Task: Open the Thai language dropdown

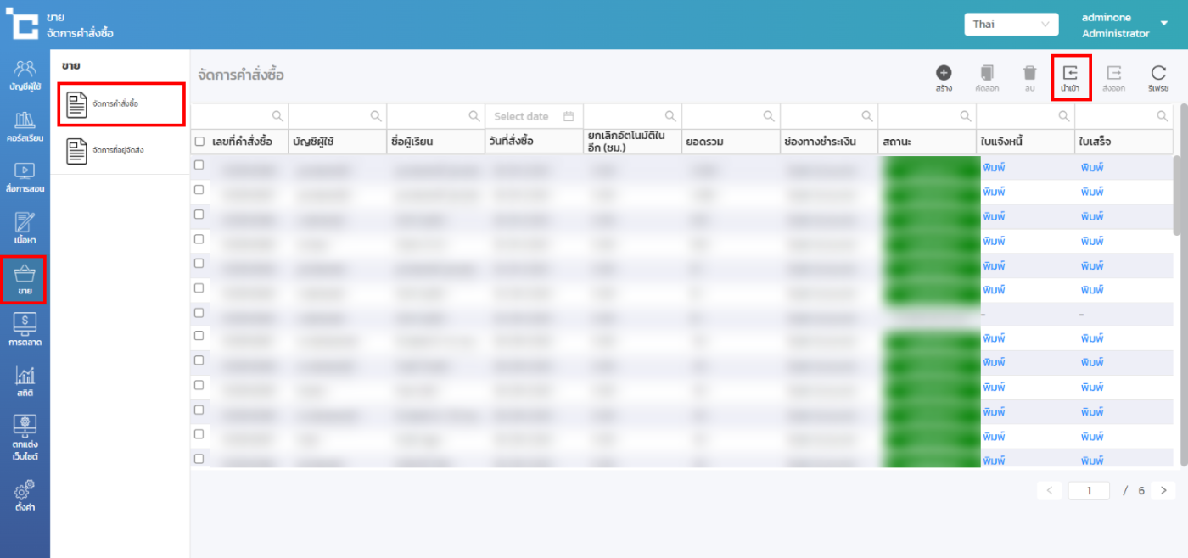Action: 1011,24
